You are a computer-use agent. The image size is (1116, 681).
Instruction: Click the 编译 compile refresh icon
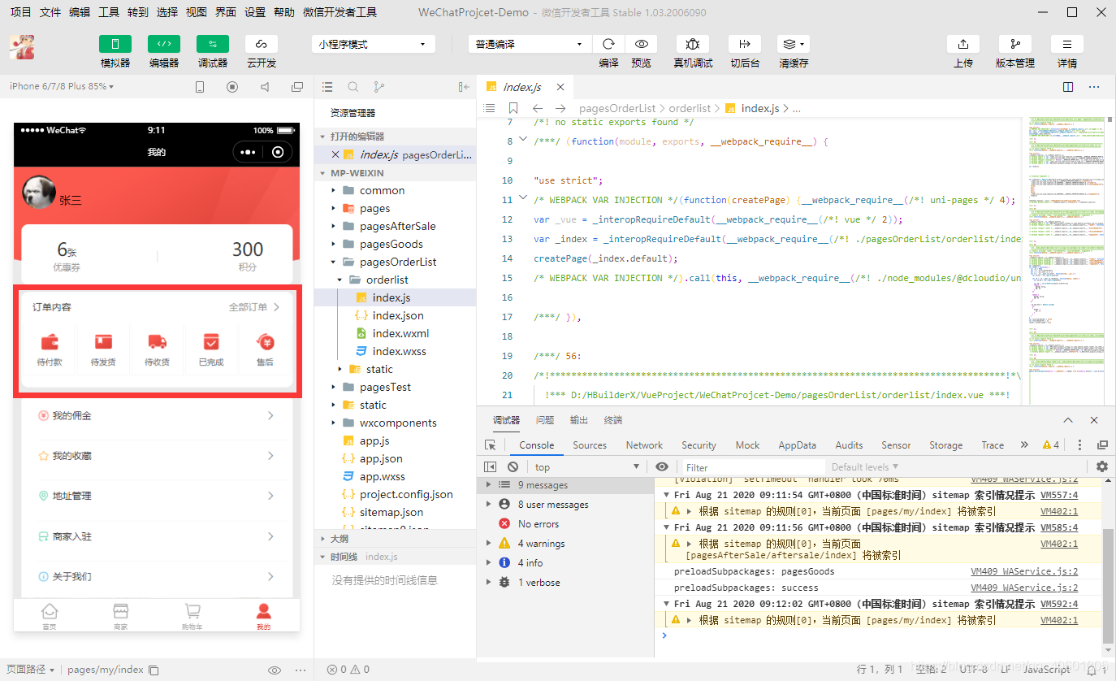(x=608, y=44)
